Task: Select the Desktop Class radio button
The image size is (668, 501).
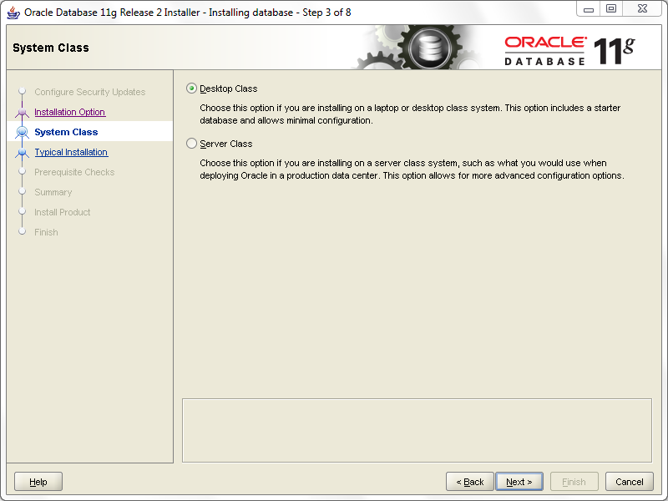Action: point(192,89)
